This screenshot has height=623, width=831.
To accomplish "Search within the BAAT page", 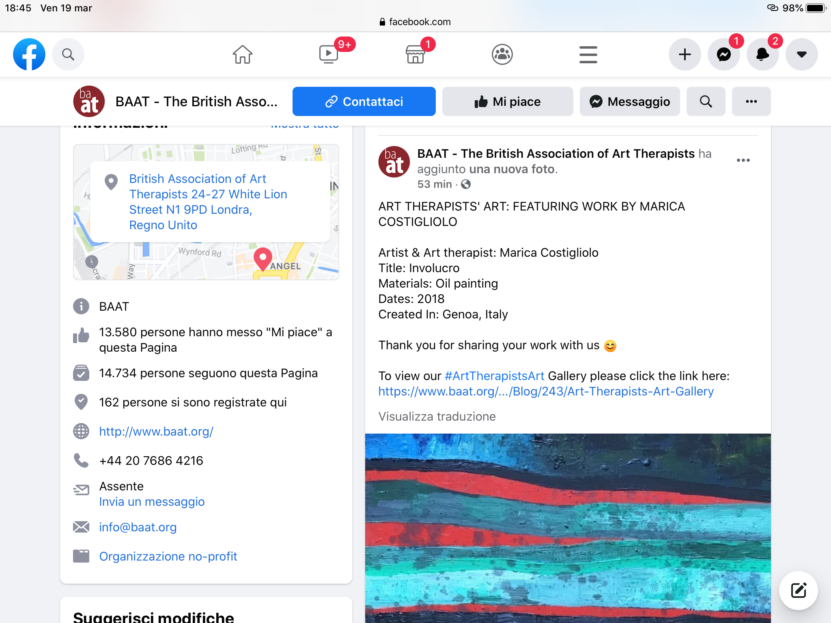I will 706,101.
